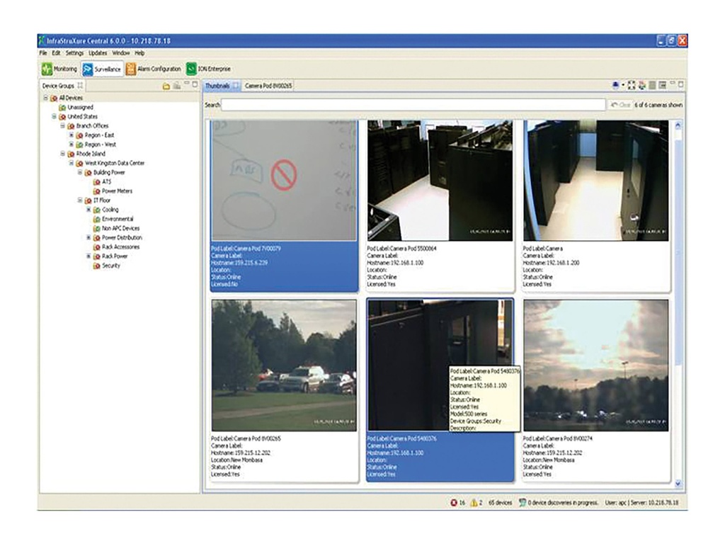Viewport: 725px width, 544px height.
Task: Open the Monitoring perspective
Action: [x=59, y=69]
